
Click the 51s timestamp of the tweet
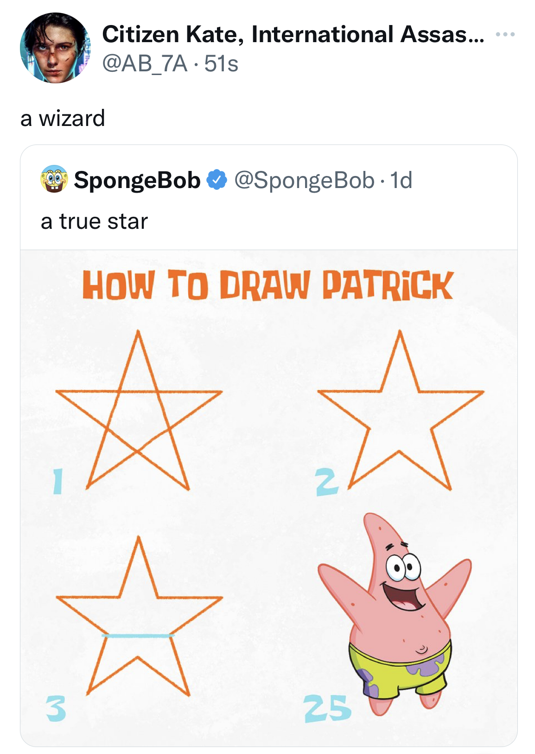(x=221, y=63)
